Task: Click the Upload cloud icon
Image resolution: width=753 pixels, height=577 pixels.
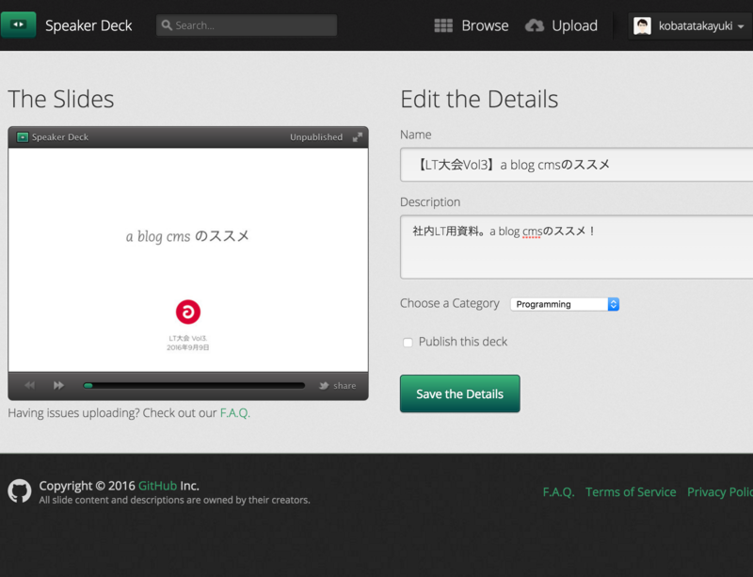Action: click(535, 25)
